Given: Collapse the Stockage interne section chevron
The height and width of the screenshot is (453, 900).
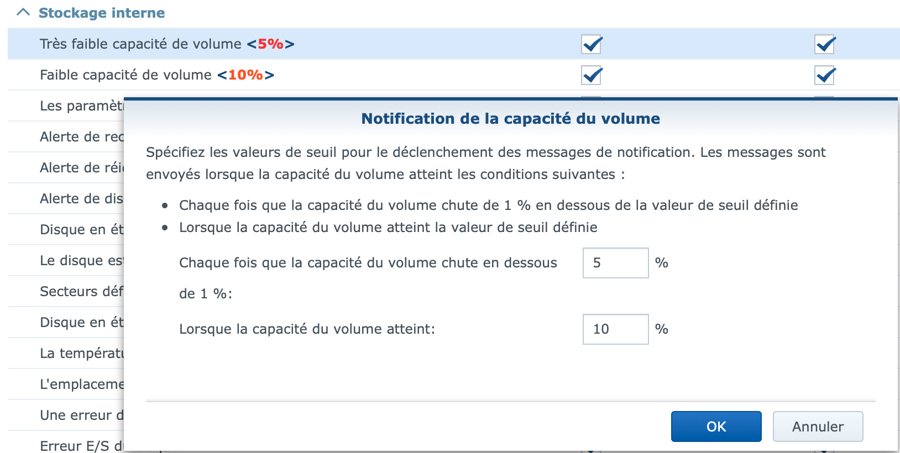Looking at the screenshot, I should (23, 12).
